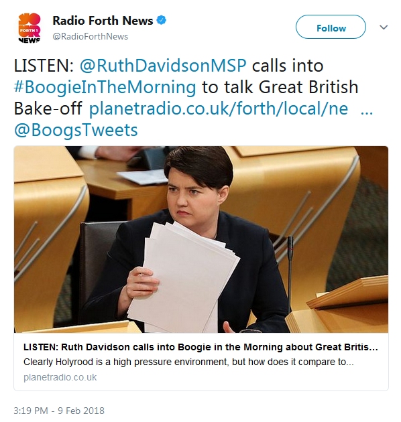Viewport: 401px width, 422px height.
Task: Visit the @RadioForthNews handle link
Action: 91,36
